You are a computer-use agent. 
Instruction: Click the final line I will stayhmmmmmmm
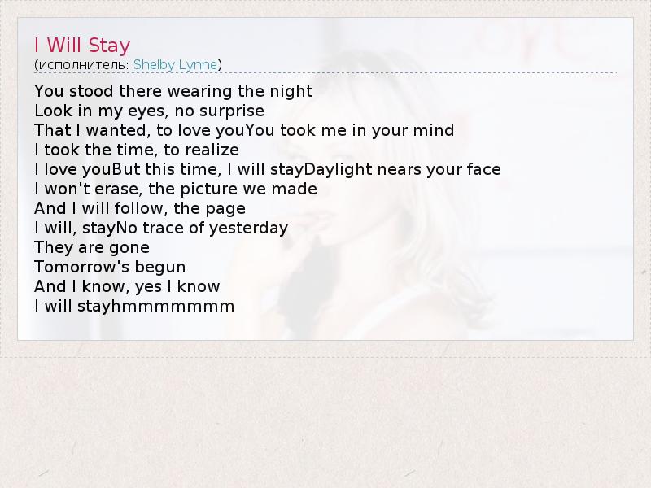[134, 306]
